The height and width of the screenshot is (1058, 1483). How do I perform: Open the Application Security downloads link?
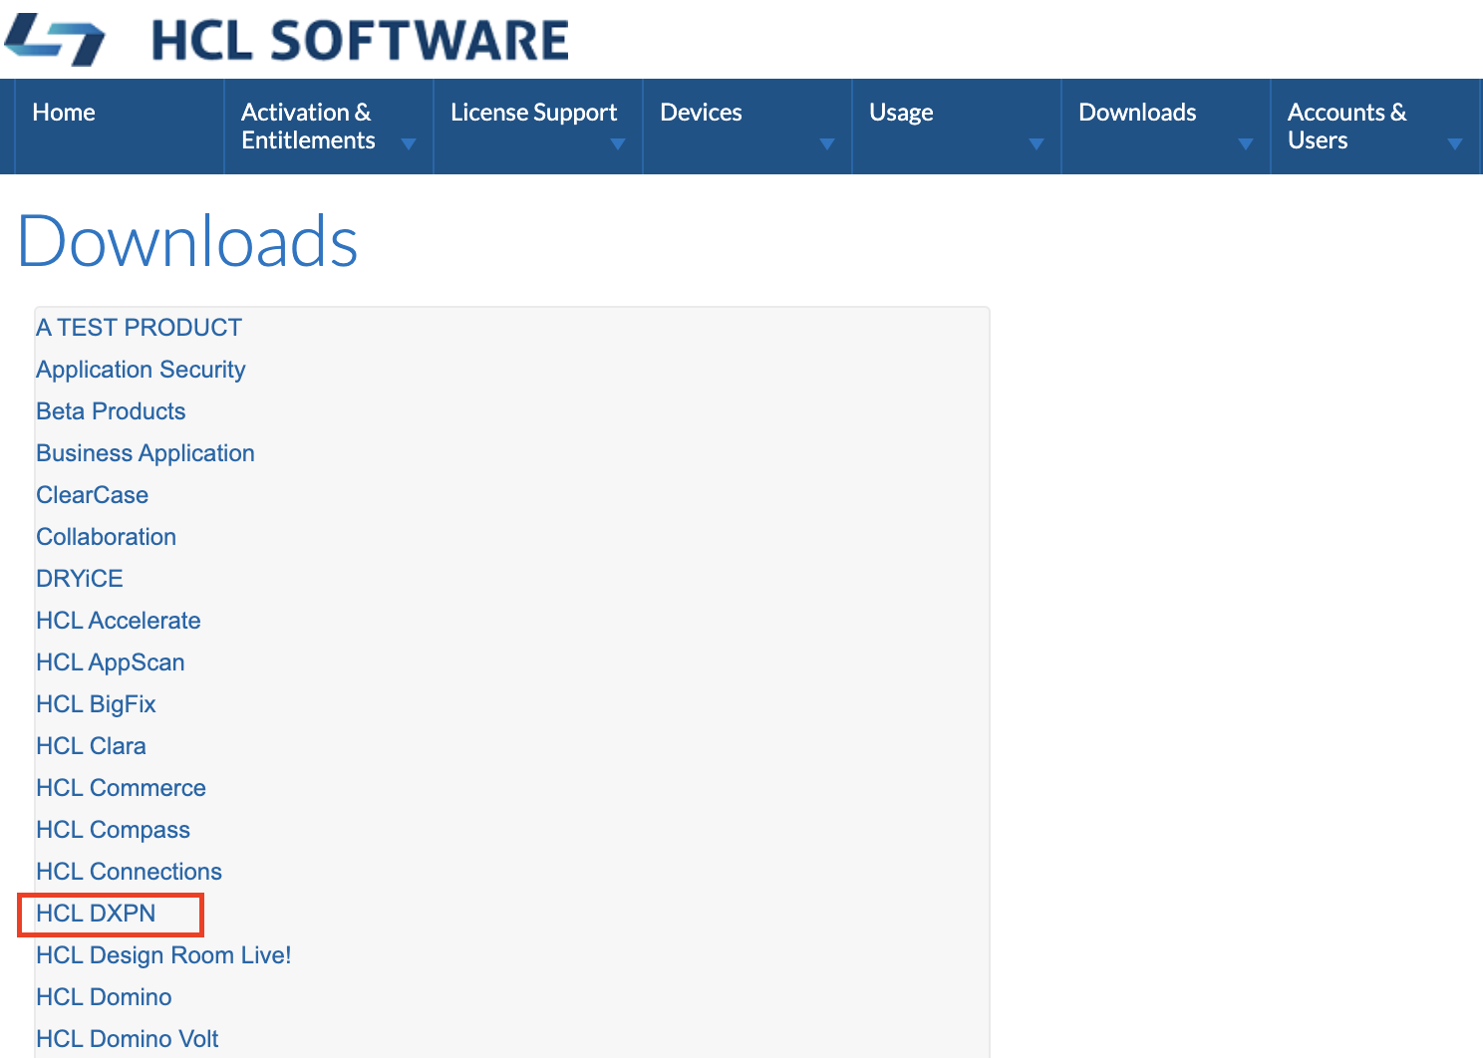tap(141, 370)
